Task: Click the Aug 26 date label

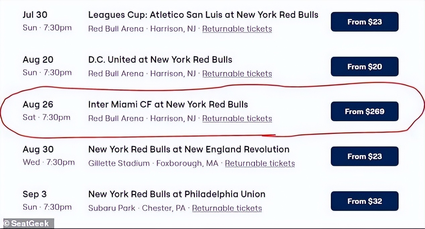Action: pyautogui.click(x=38, y=104)
